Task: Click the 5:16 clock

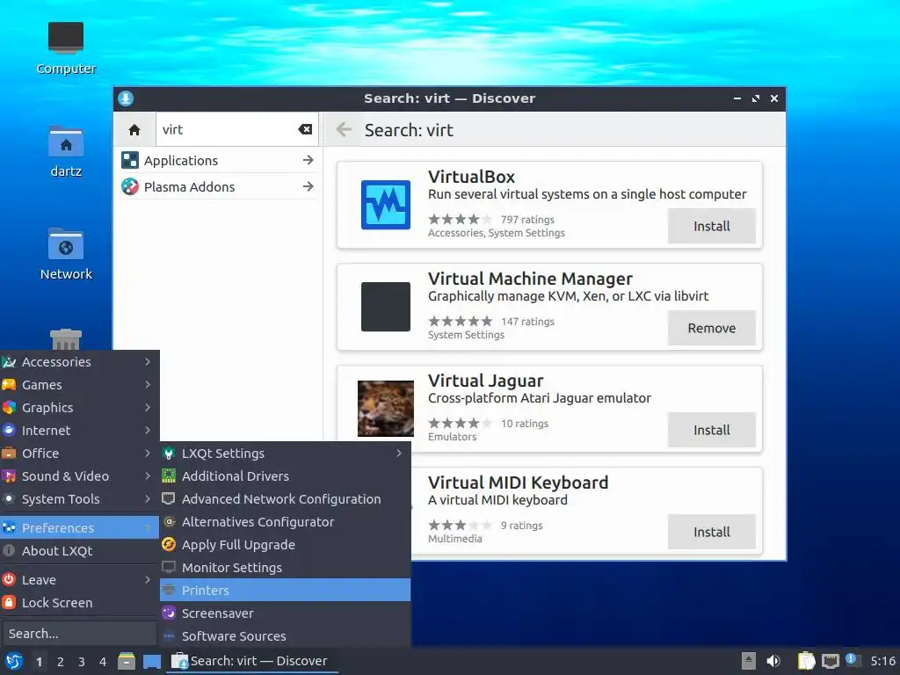Action: click(x=882, y=661)
